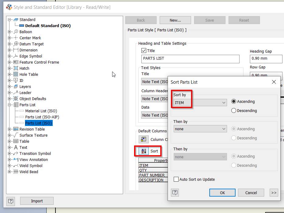The image size is (284, 213).
Task: Click the help icon at bottom left
Action: (x=10, y=201)
